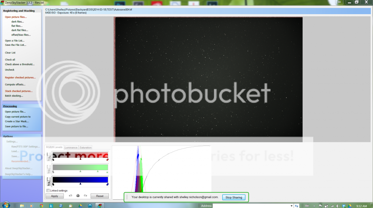
Task: Click blue channel black point marker
Action: [53, 184]
